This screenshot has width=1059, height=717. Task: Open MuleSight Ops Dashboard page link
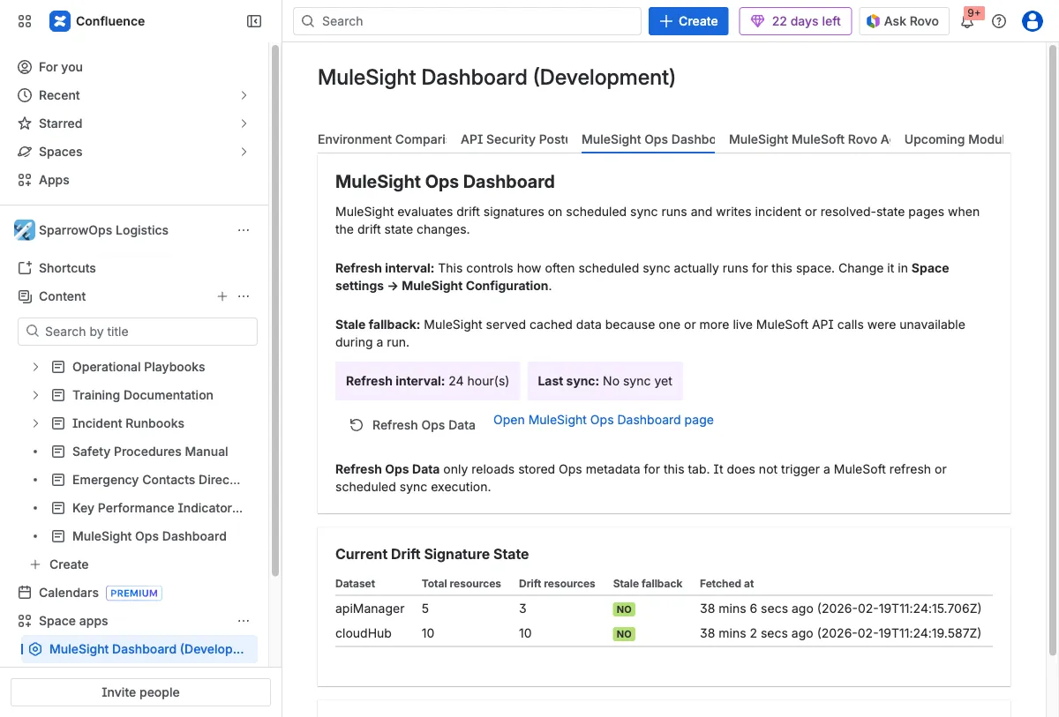coord(603,420)
